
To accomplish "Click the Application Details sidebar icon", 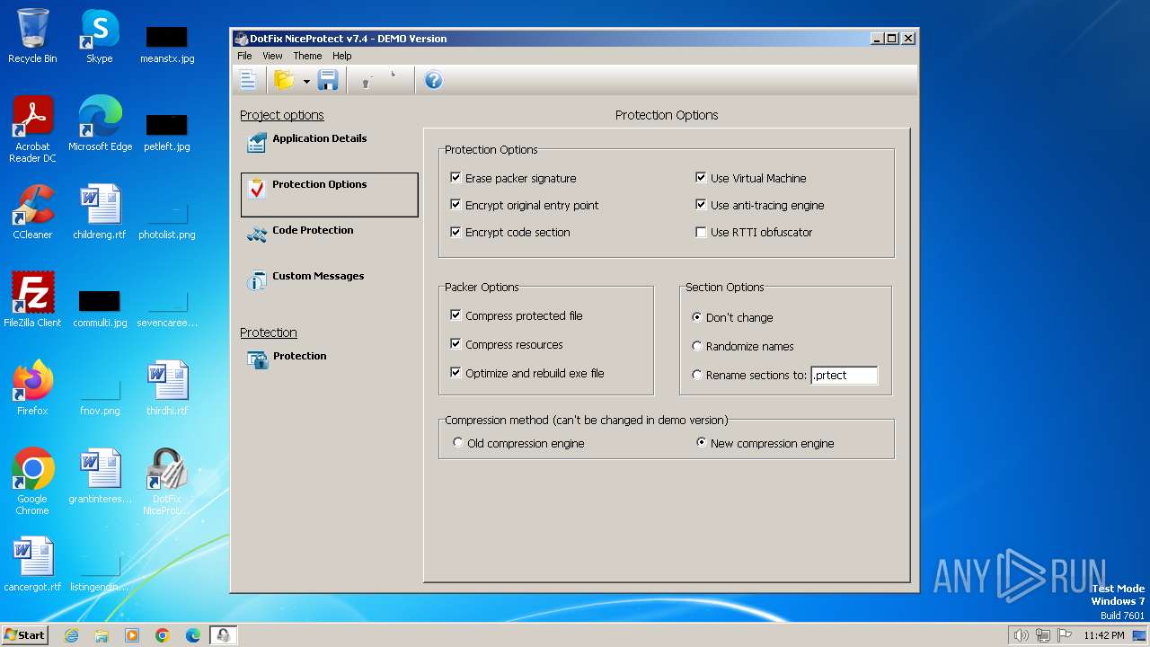I will coord(257,143).
